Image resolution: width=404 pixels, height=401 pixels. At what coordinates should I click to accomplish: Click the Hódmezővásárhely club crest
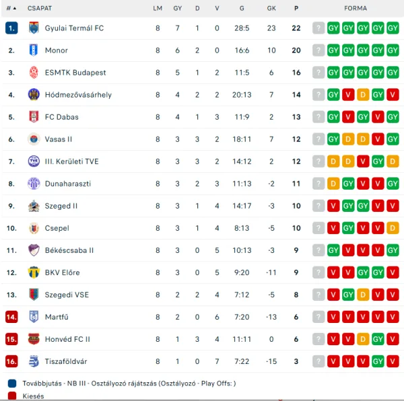pyautogui.click(x=34, y=94)
